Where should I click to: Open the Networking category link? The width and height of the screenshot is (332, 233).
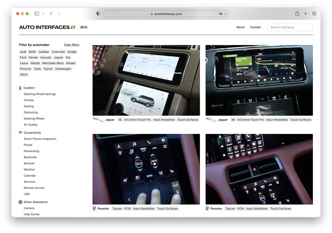[x=31, y=151]
